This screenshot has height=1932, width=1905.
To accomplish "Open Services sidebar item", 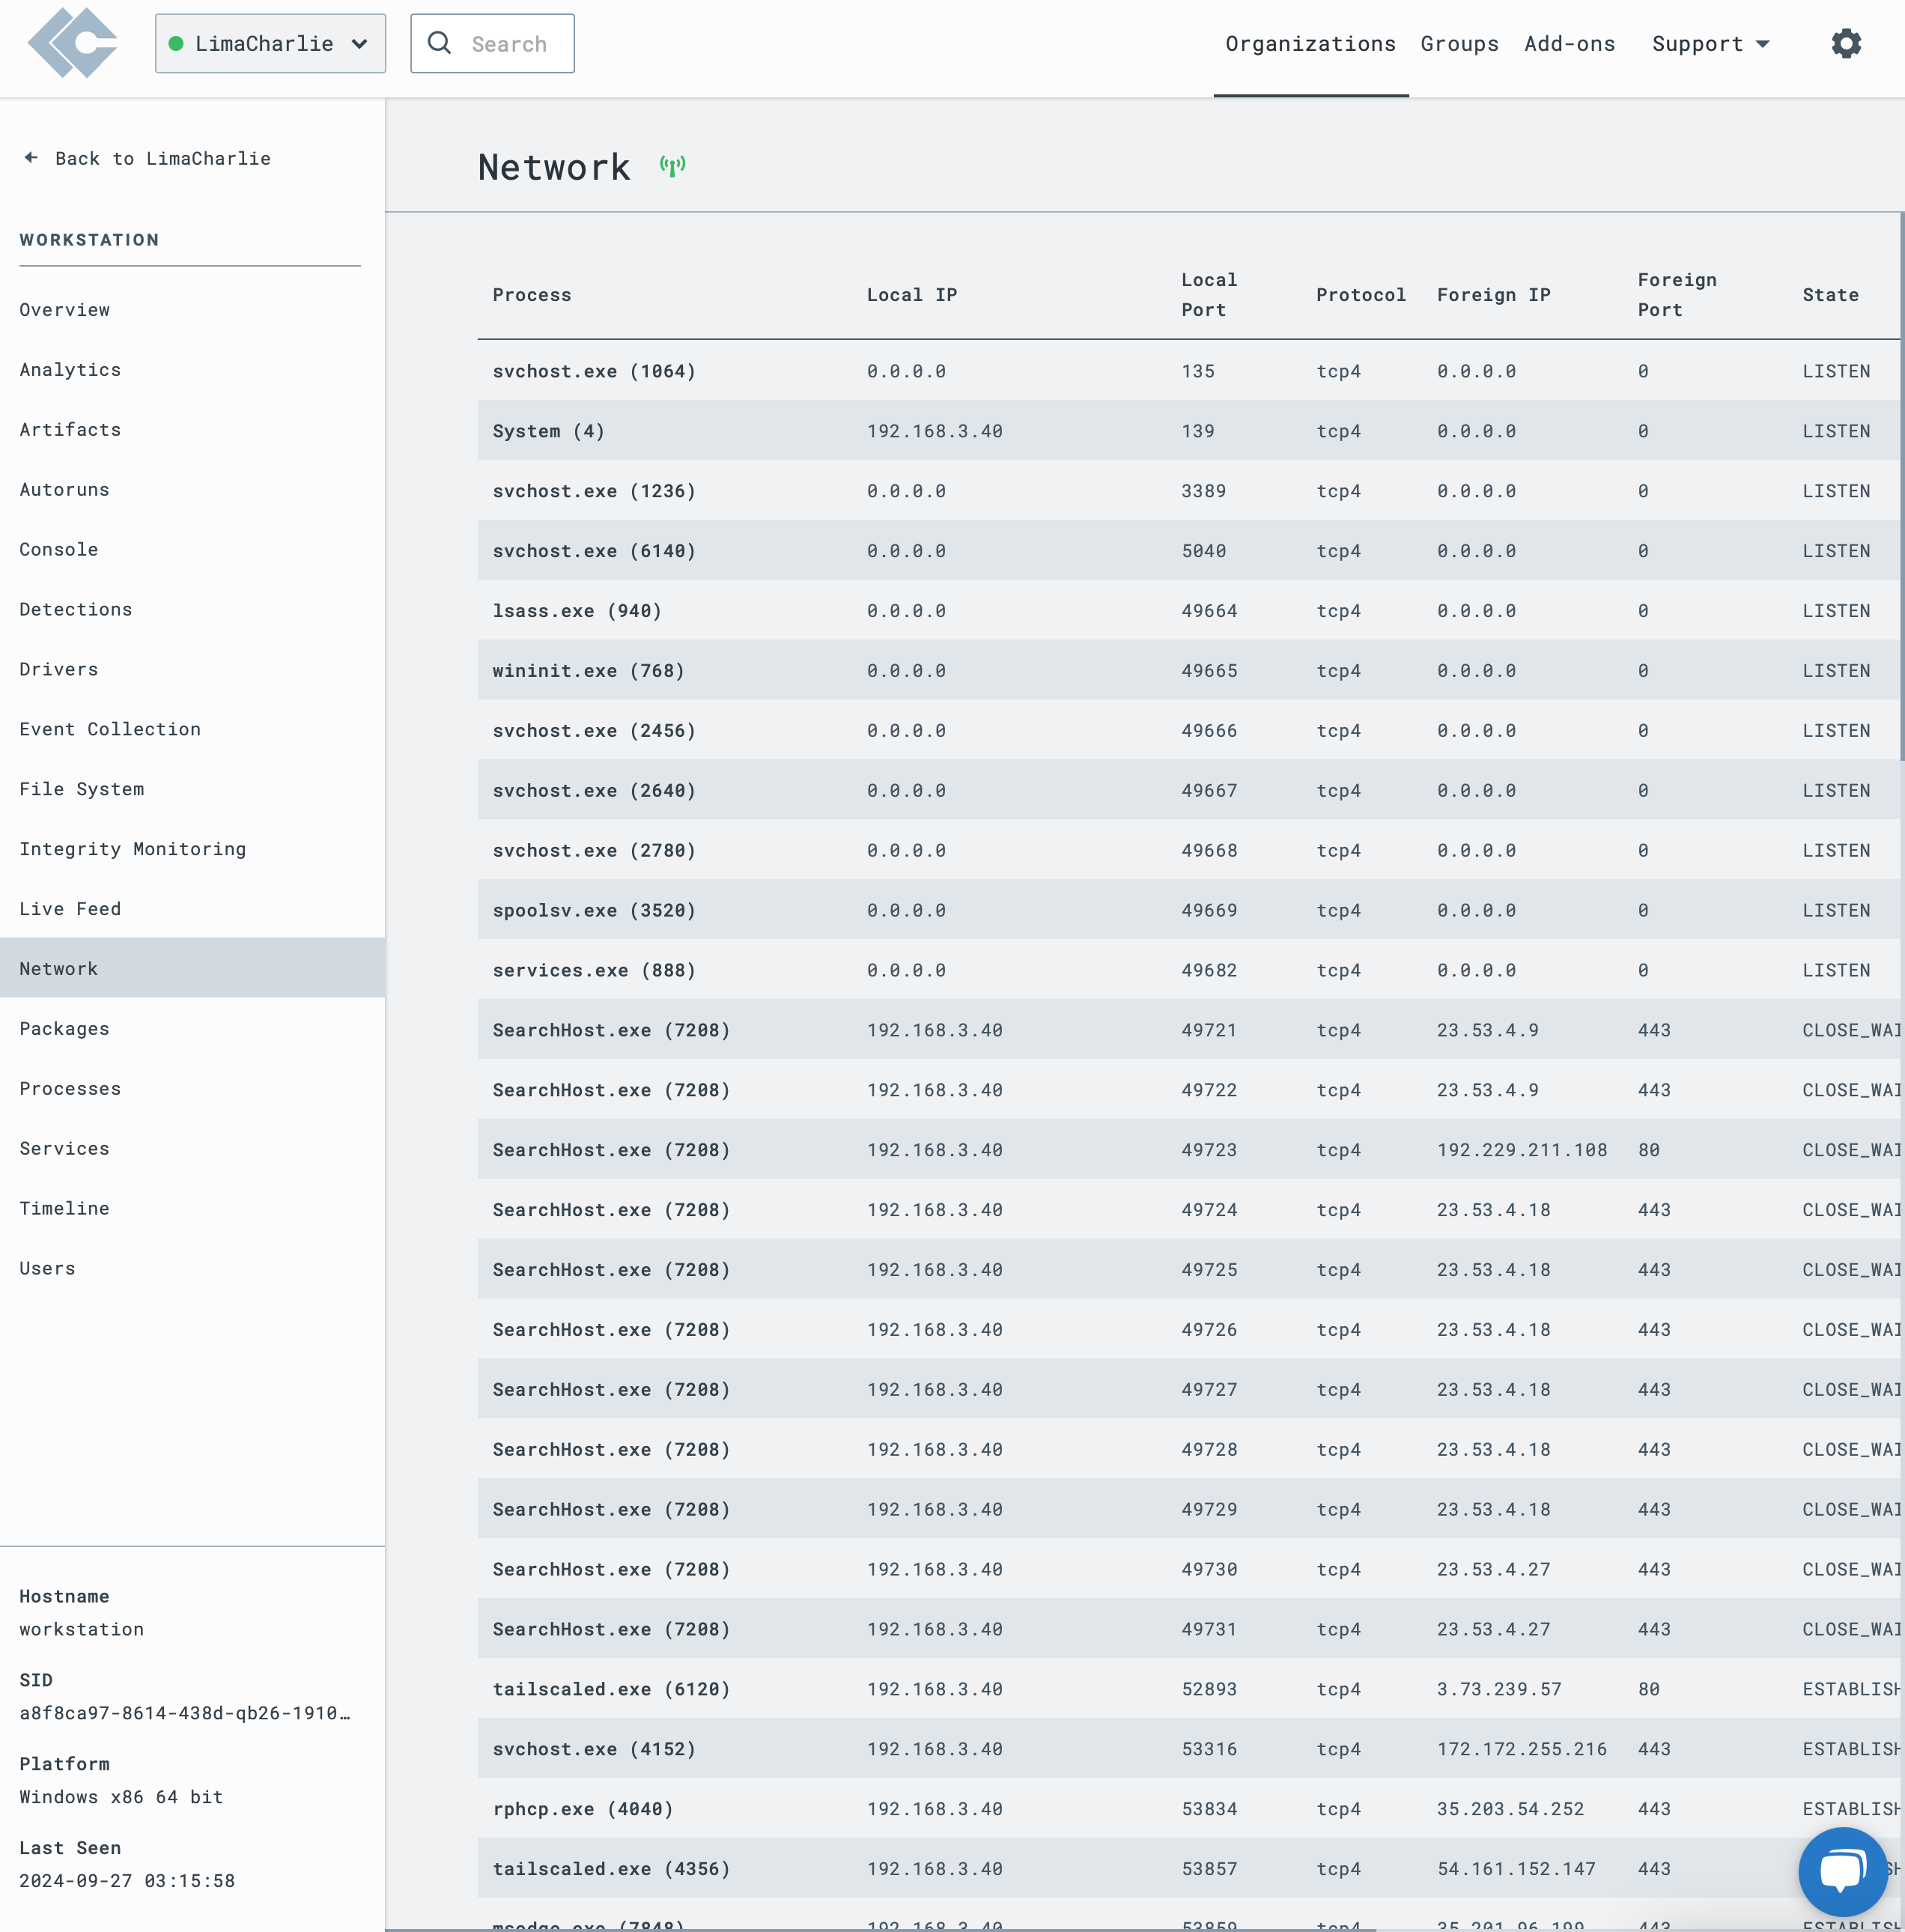I will pos(192,1148).
